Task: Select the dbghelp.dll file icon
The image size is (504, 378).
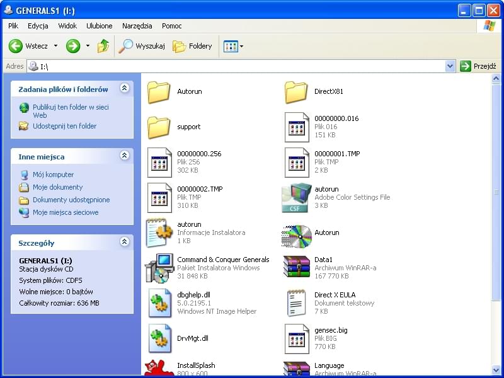Action: tap(160, 303)
